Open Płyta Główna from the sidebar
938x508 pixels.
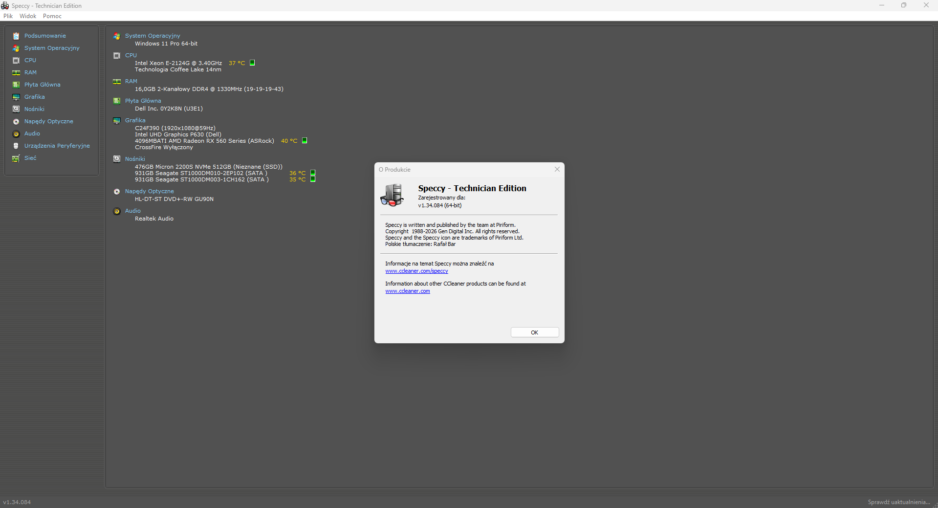(x=43, y=85)
